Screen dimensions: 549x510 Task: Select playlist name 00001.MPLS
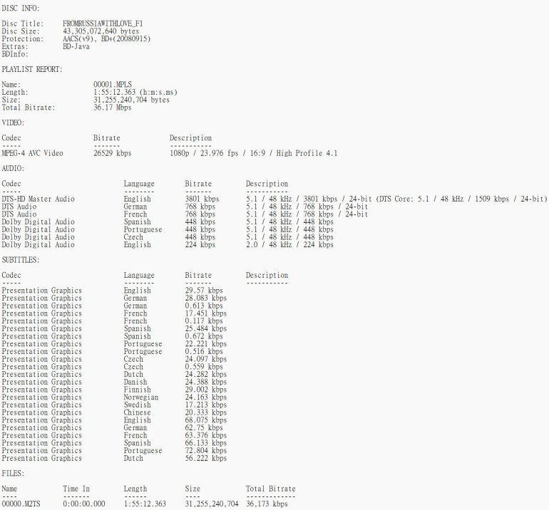pos(113,85)
